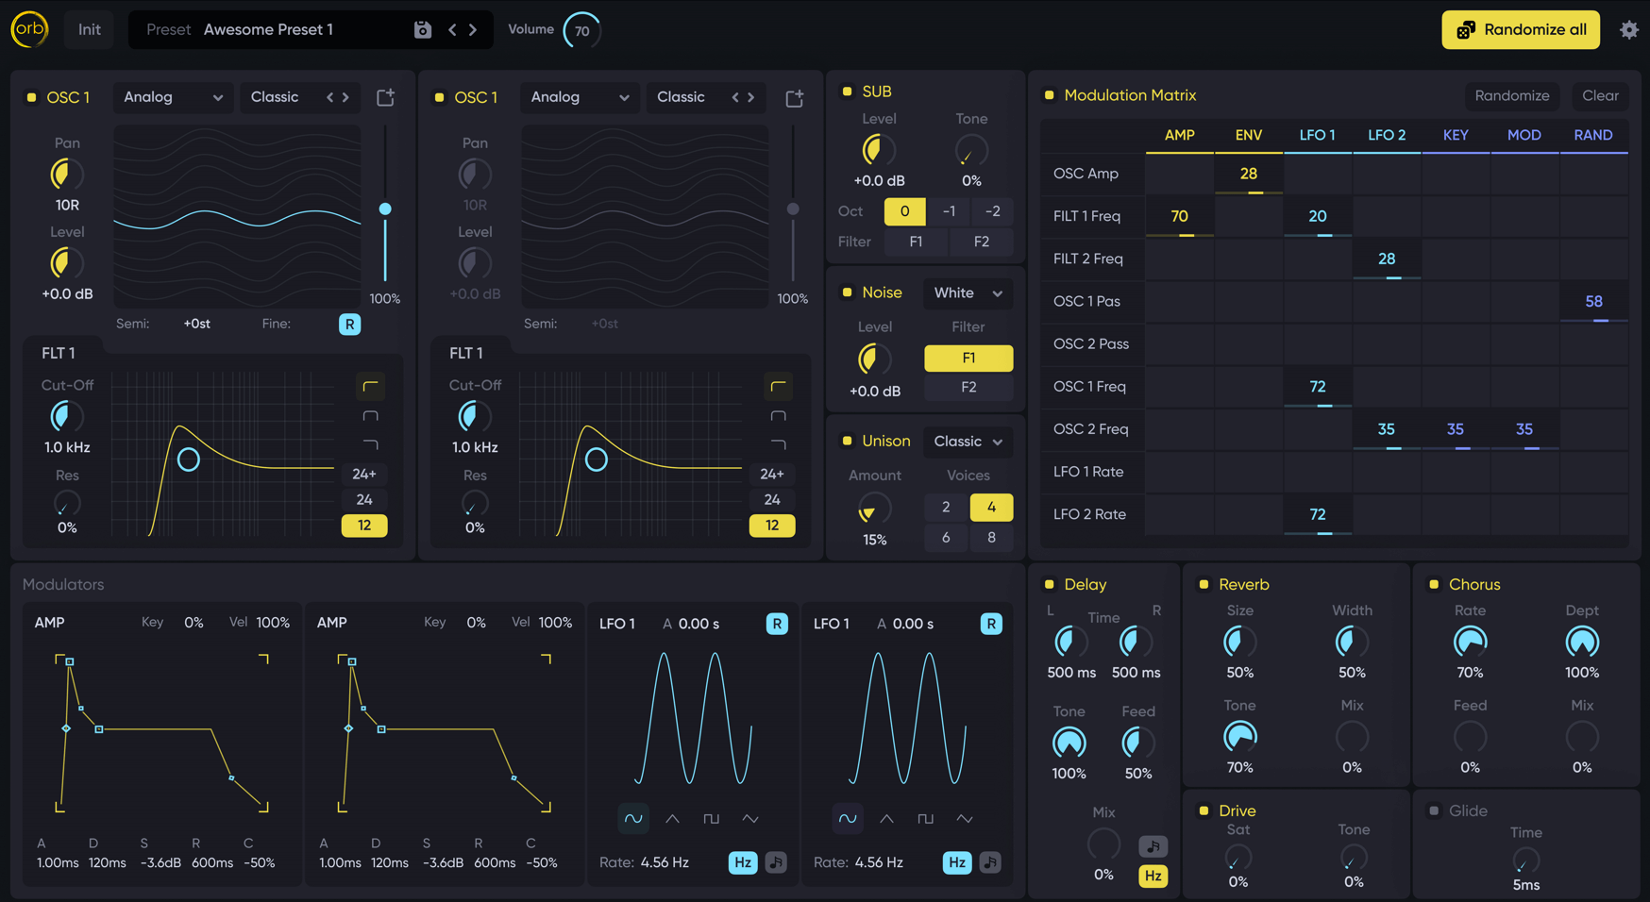Enable retrigger R on LFO 1
The width and height of the screenshot is (1650, 902).
pyautogui.click(x=777, y=624)
